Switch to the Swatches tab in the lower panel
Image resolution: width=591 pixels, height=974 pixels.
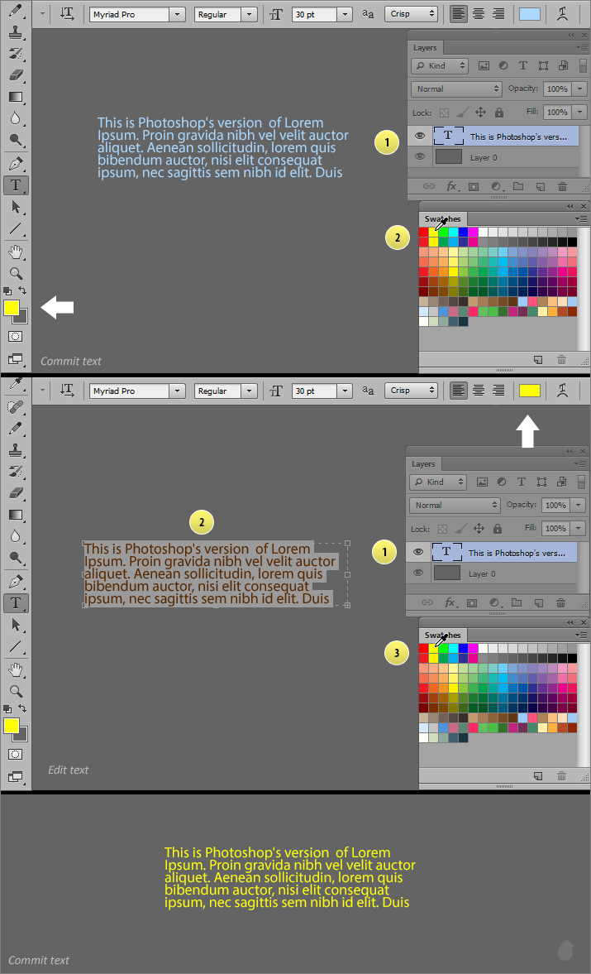pos(442,636)
